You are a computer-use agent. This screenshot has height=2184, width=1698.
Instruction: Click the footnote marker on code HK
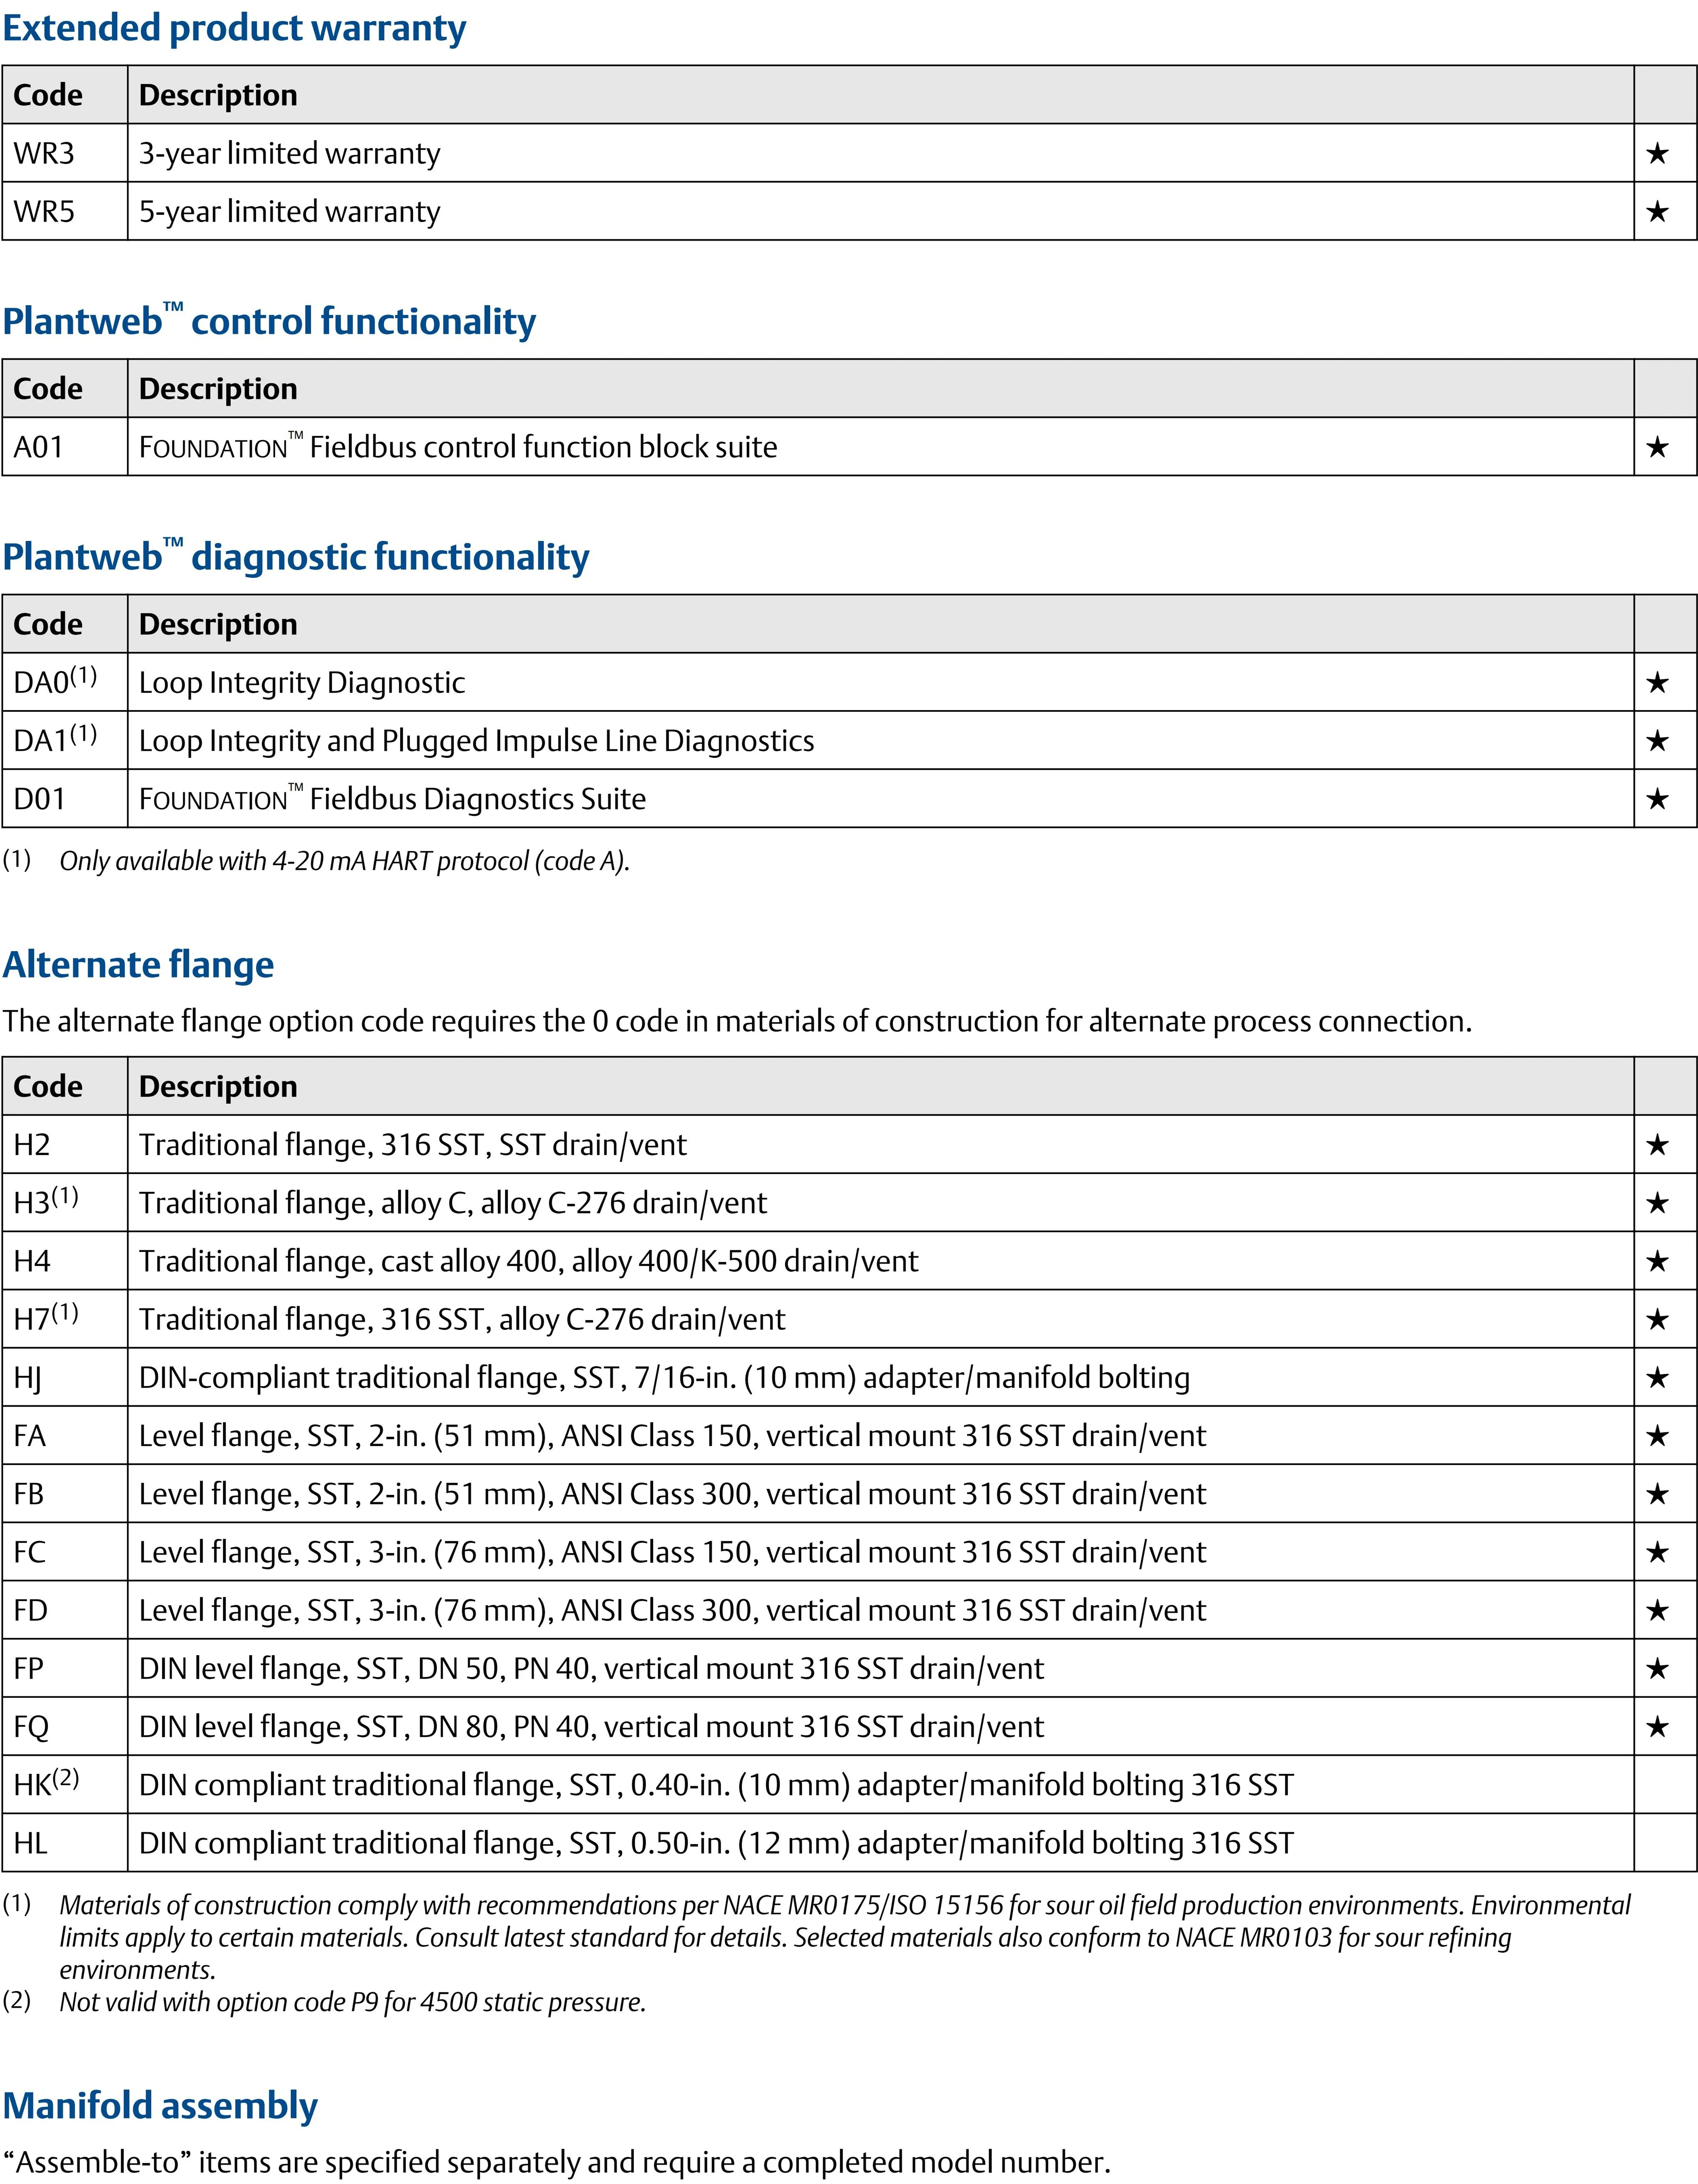pos(65,1778)
